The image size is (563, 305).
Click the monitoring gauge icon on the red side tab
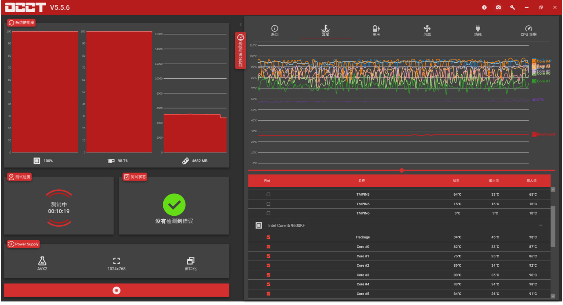(240, 37)
